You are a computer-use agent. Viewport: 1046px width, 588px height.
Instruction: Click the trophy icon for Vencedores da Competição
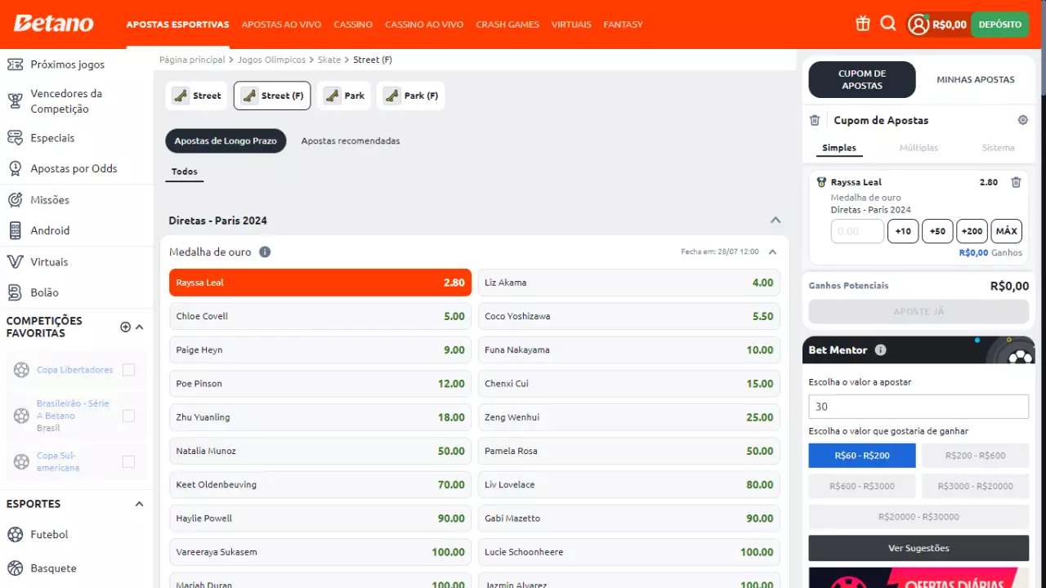(x=15, y=101)
